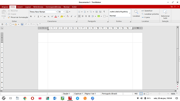
Task: Toggle superscript formatting
Action: (x=52, y=16)
